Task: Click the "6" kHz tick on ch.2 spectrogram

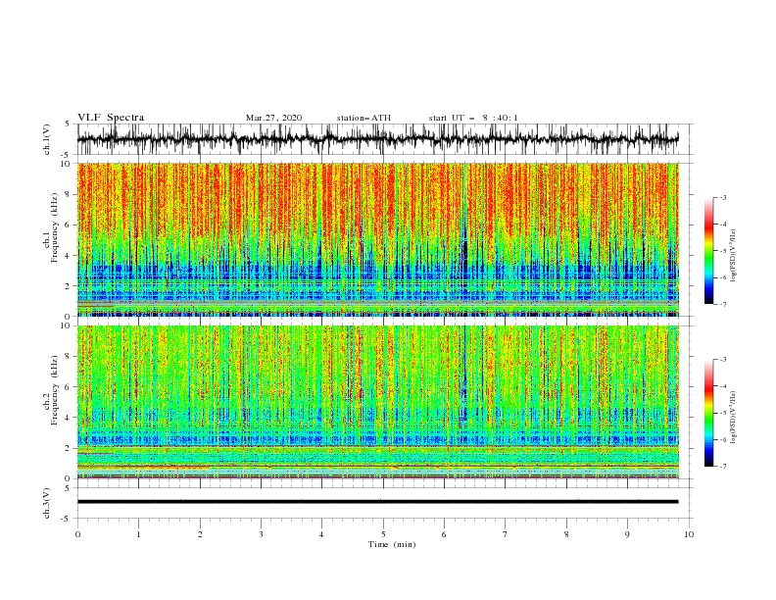Action: click(x=69, y=387)
